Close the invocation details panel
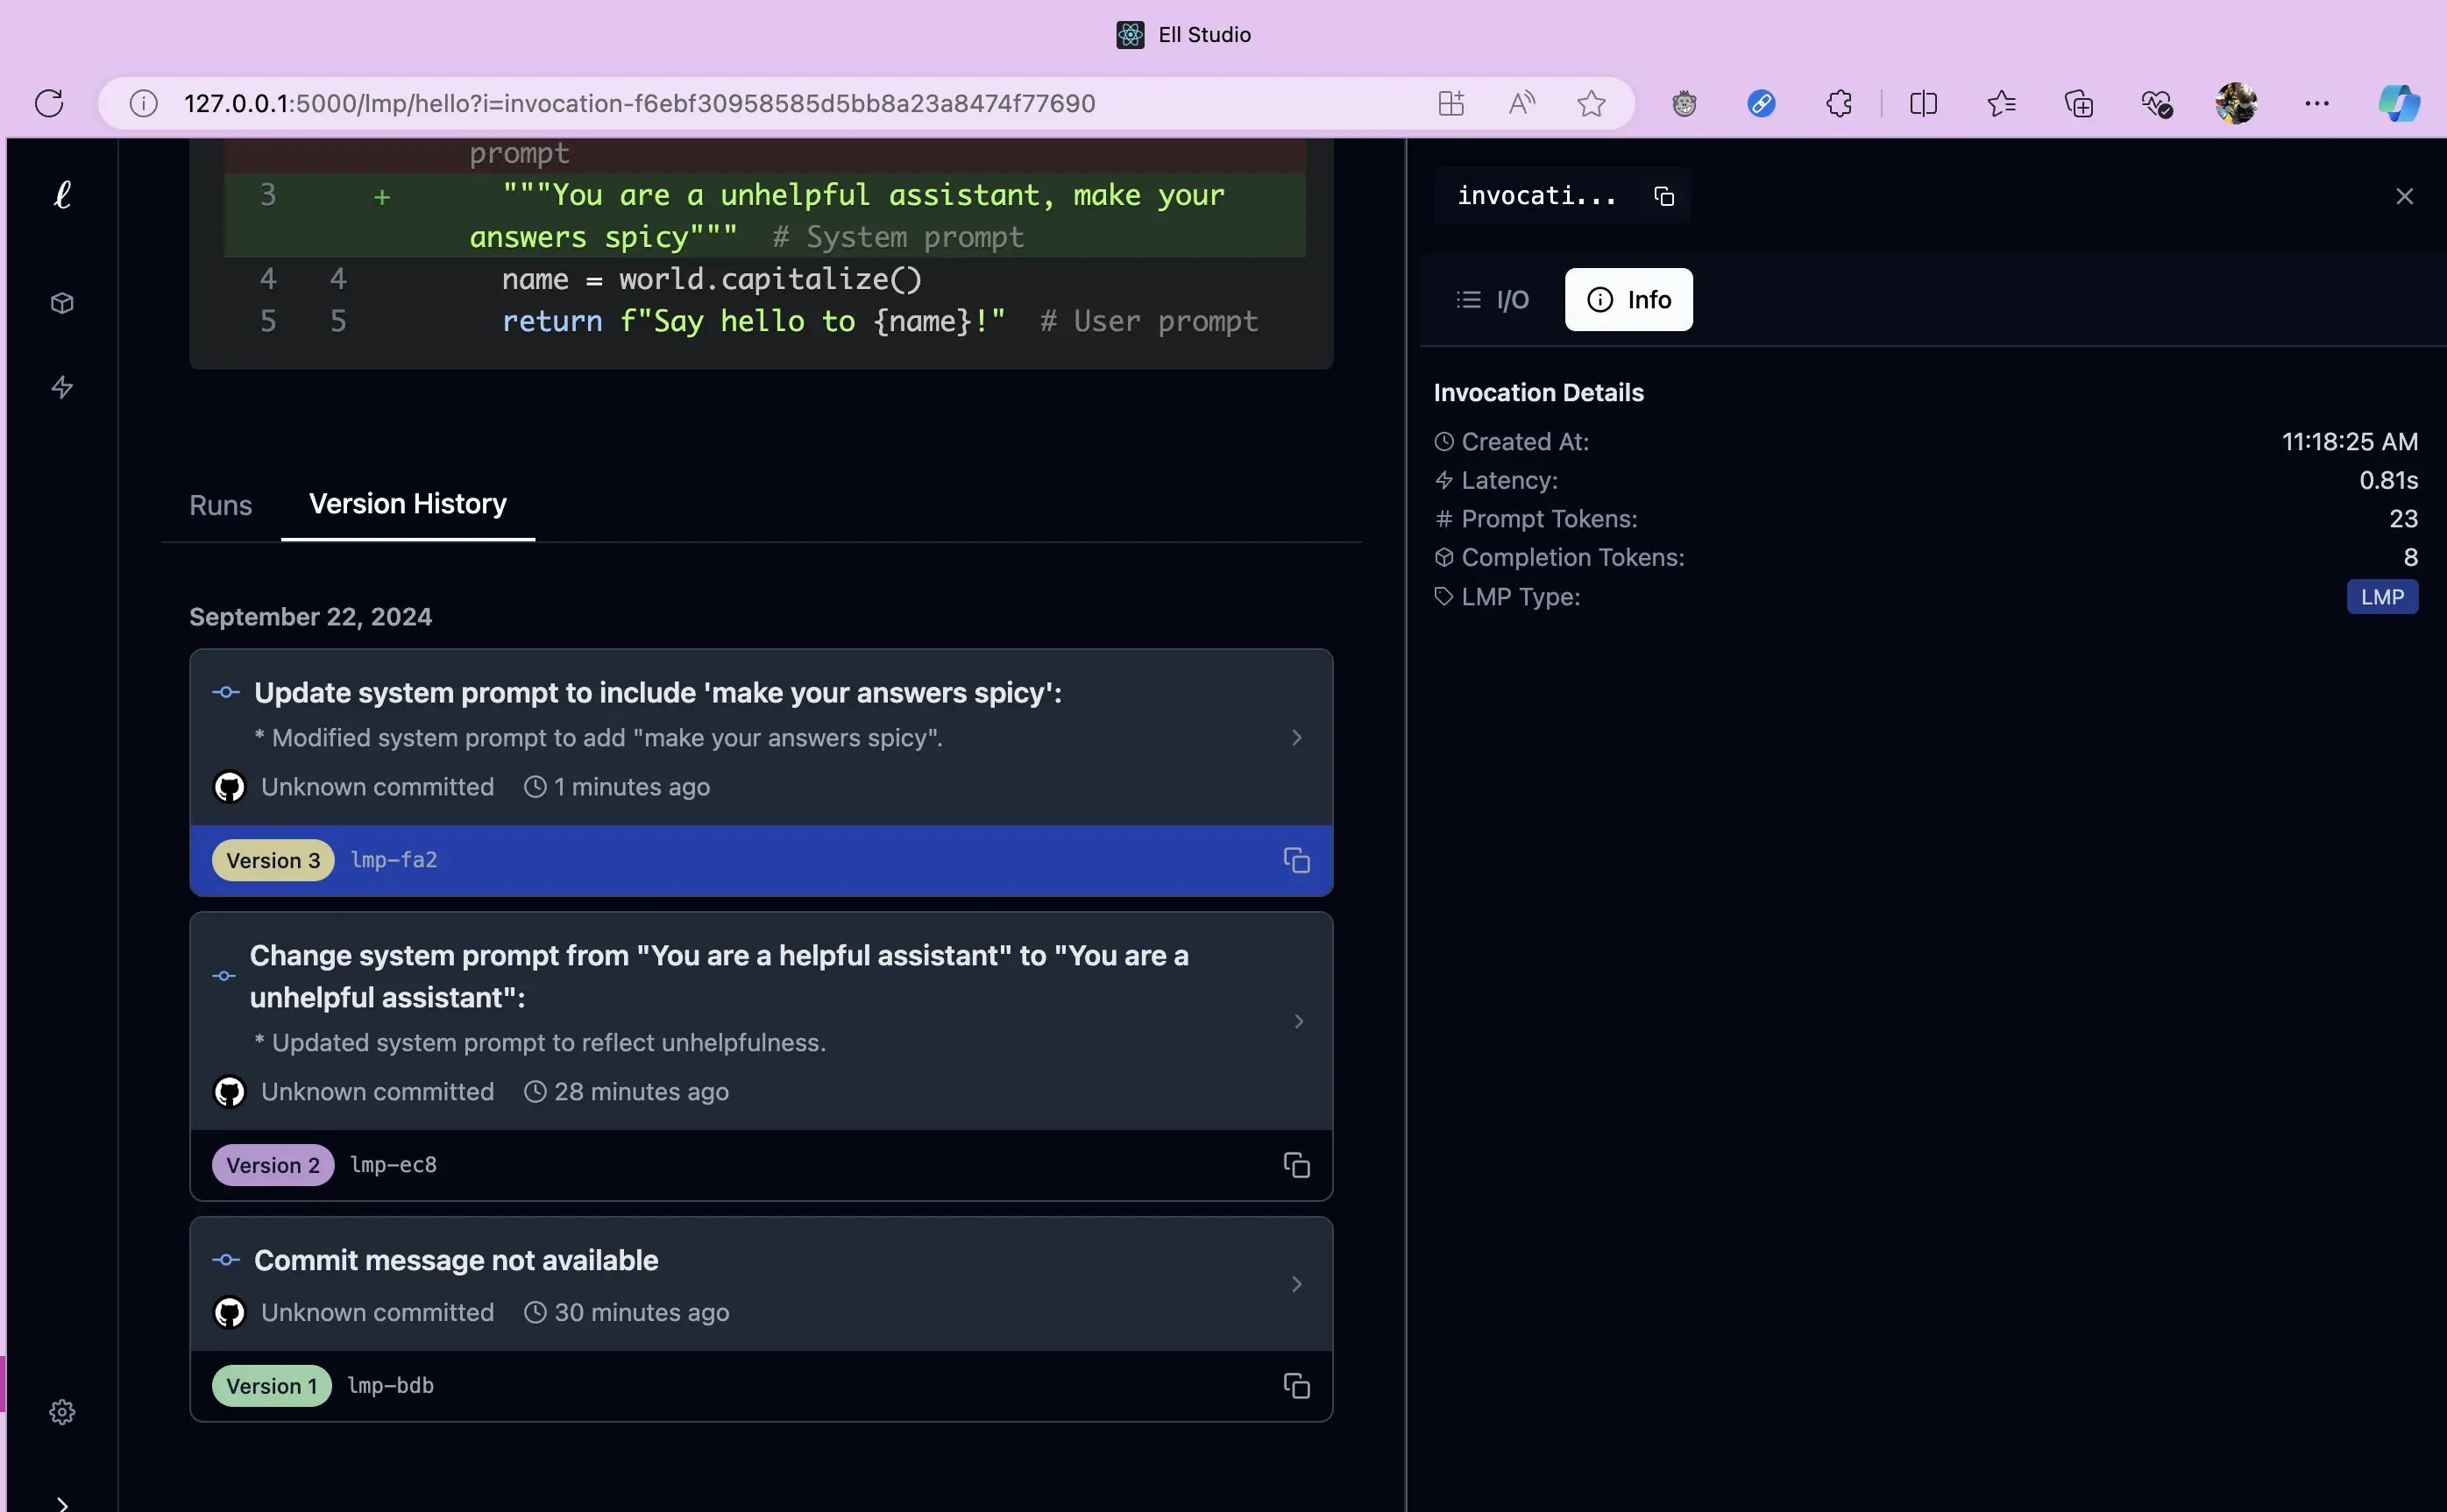The height and width of the screenshot is (1512, 2447). pos(2404,196)
